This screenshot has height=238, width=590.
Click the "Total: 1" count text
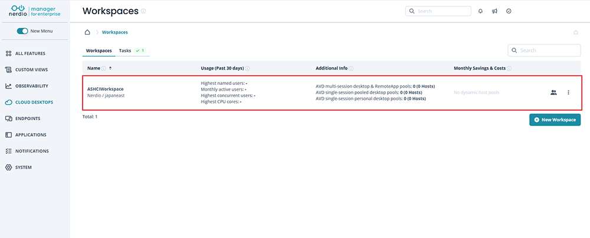coord(90,117)
